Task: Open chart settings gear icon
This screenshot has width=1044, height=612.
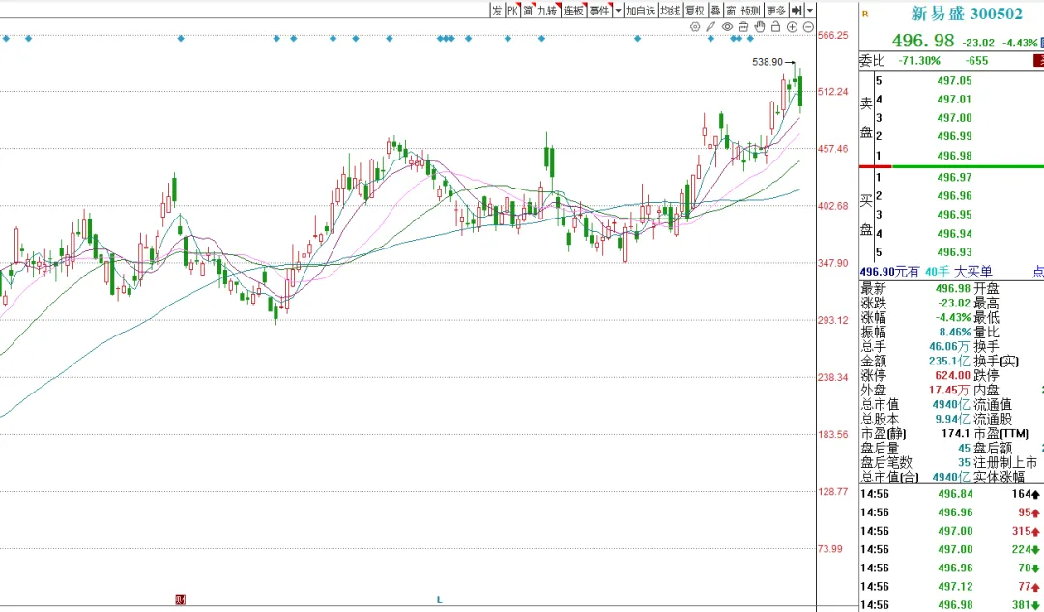Action: (695, 27)
